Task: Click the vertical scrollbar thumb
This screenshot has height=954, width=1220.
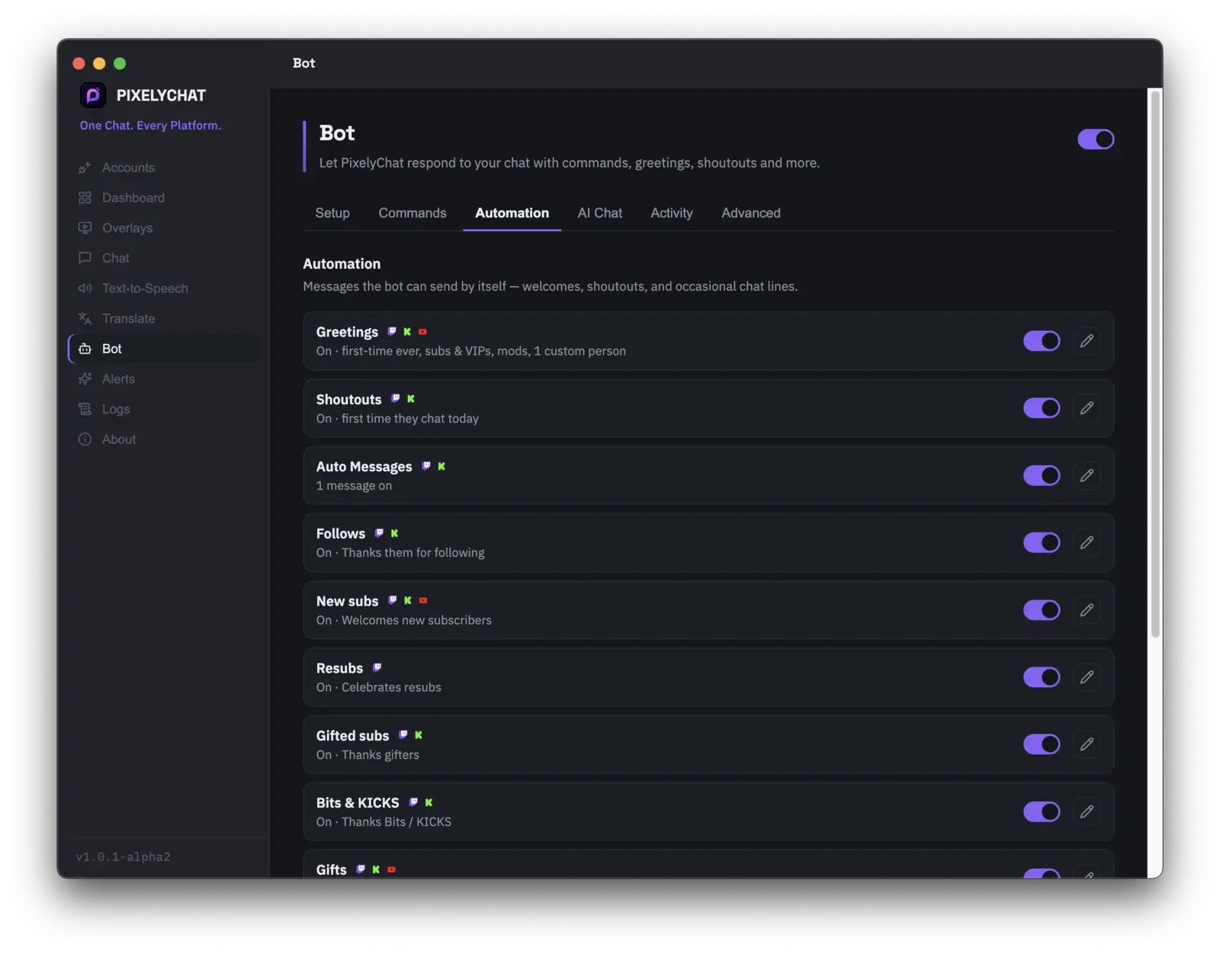Action: click(1155, 364)
